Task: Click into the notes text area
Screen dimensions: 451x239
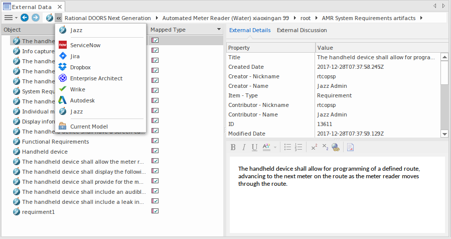Action: pos(337,194)
